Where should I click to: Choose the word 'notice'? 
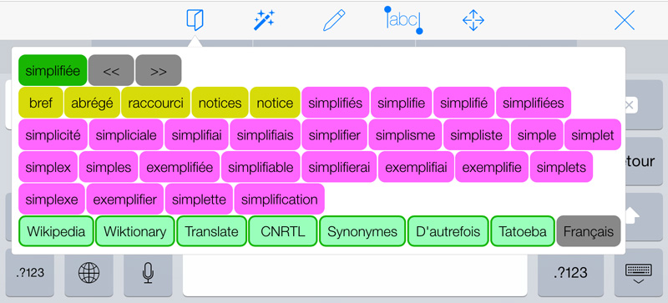275,103
